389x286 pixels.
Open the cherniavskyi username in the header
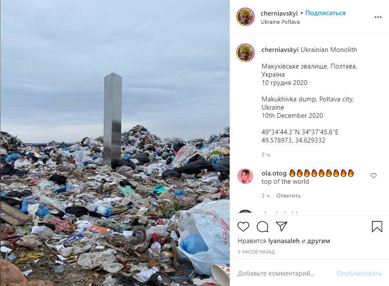coord(279,13)
